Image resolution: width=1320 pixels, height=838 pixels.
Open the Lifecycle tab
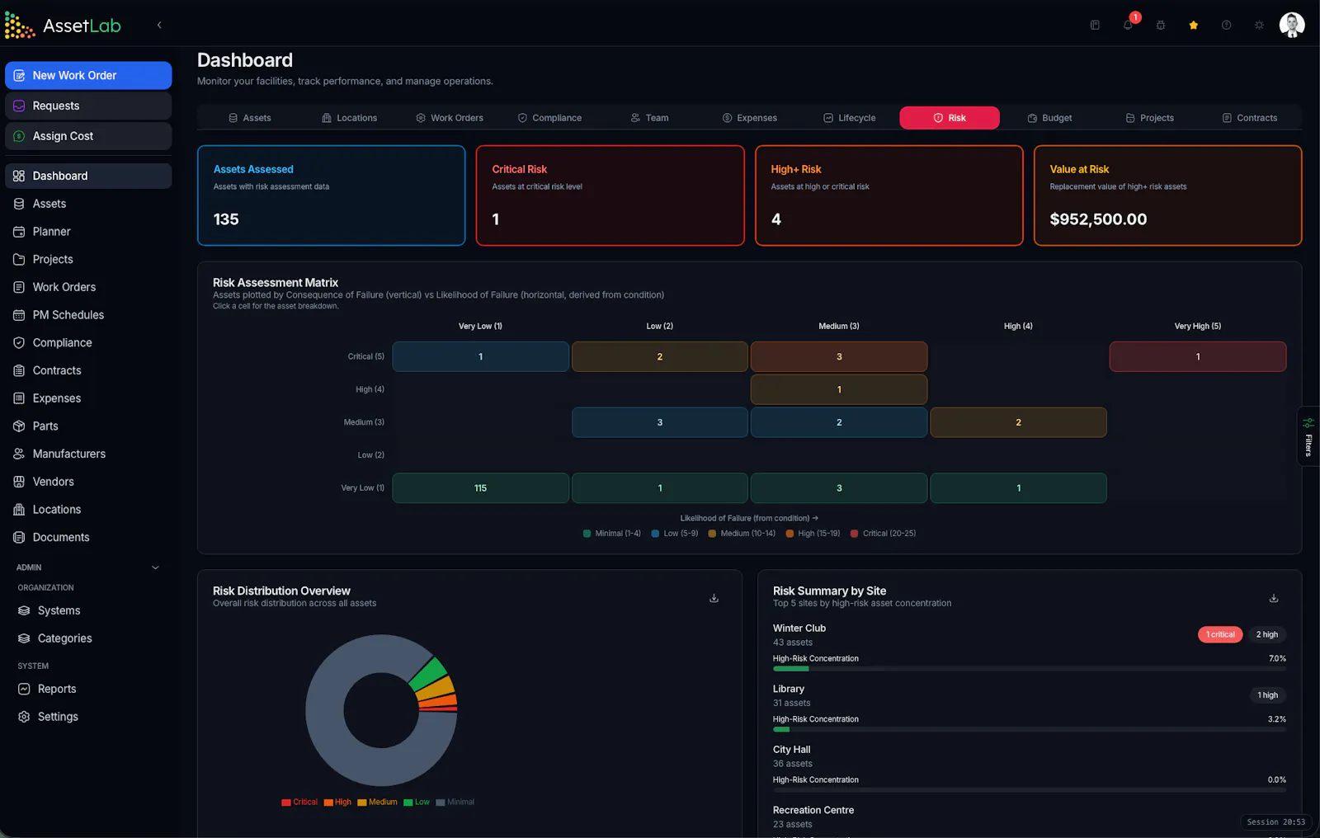point(850,118)
